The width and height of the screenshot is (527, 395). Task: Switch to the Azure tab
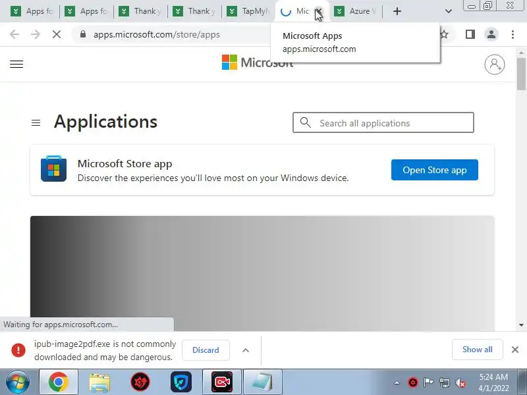356,11
